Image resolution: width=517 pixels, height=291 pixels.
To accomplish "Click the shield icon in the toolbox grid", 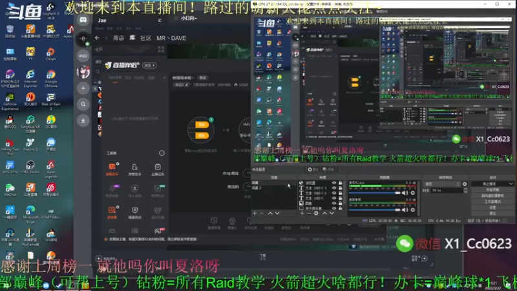I will point(134,210).
